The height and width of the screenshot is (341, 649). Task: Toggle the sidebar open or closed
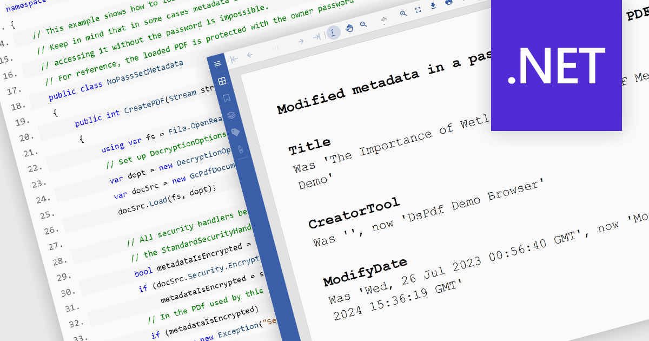click(x=217, y=63)
